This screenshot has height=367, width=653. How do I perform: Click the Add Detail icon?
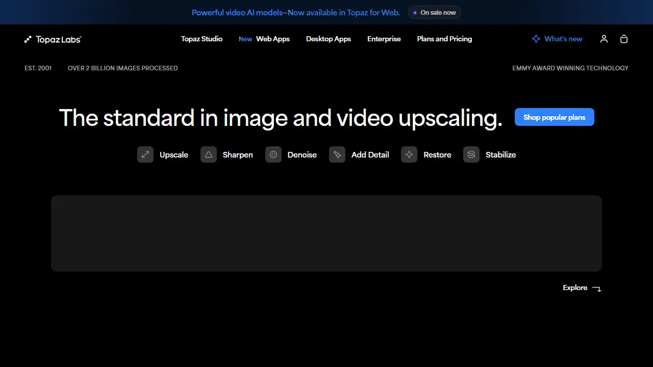tap(337, 154)
